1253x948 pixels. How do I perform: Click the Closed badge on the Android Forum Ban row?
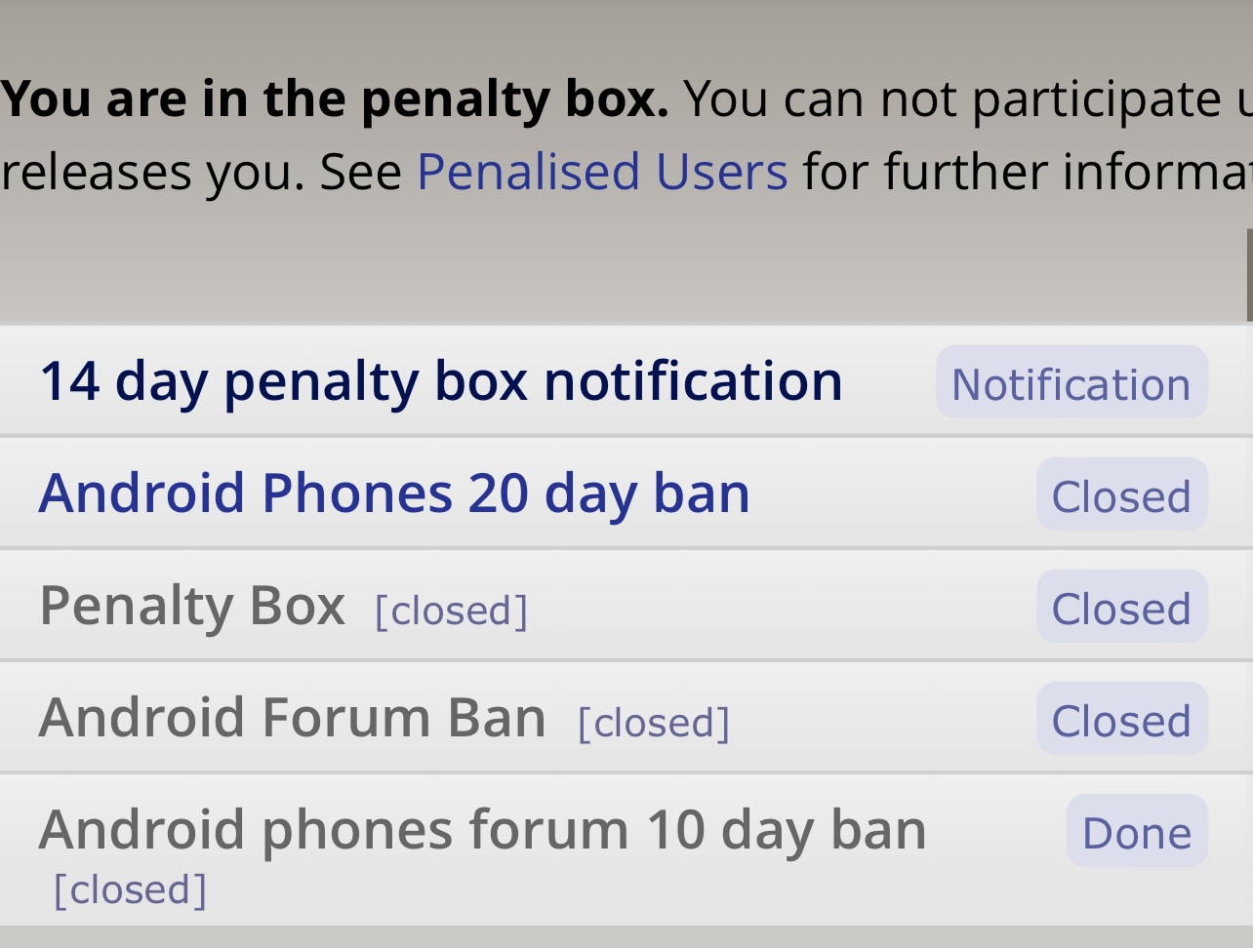tap(1122, 719)
